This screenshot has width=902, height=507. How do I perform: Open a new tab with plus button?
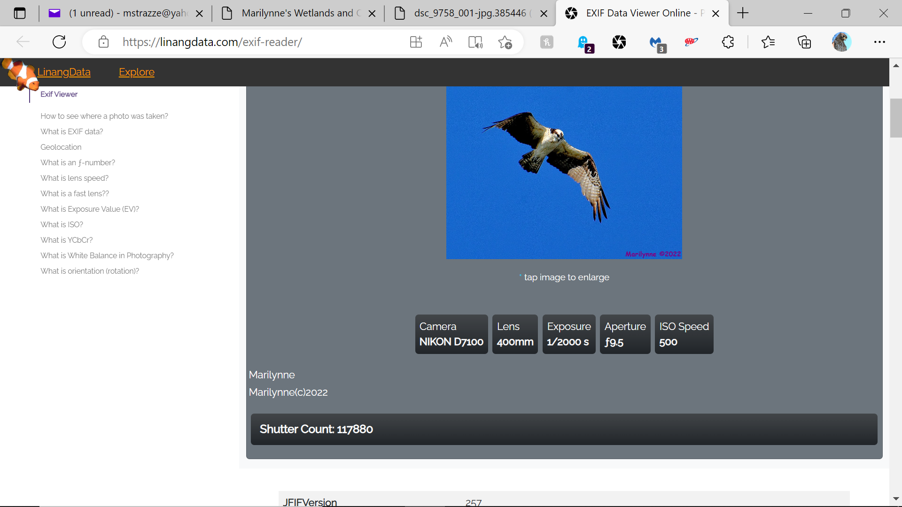743,13
